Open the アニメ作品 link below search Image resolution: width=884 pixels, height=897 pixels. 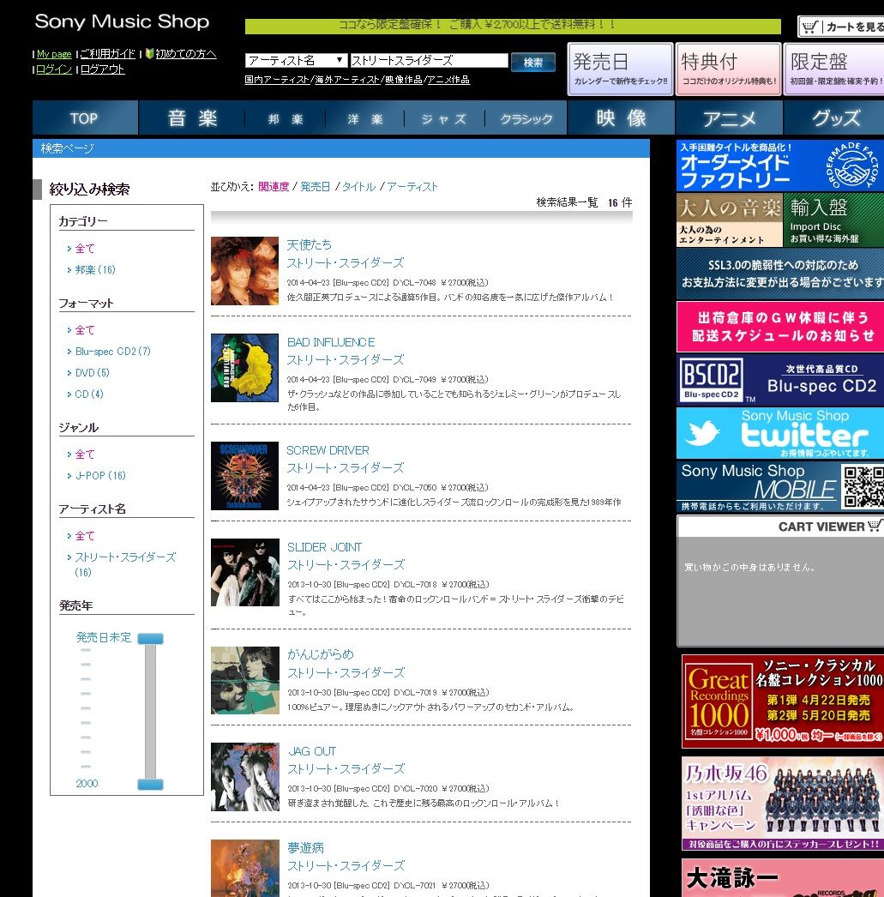coord(448,80)
